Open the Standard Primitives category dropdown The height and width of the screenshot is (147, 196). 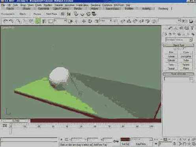click(x=179, y=40)
